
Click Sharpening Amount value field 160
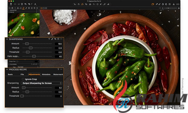click(59, 44)
